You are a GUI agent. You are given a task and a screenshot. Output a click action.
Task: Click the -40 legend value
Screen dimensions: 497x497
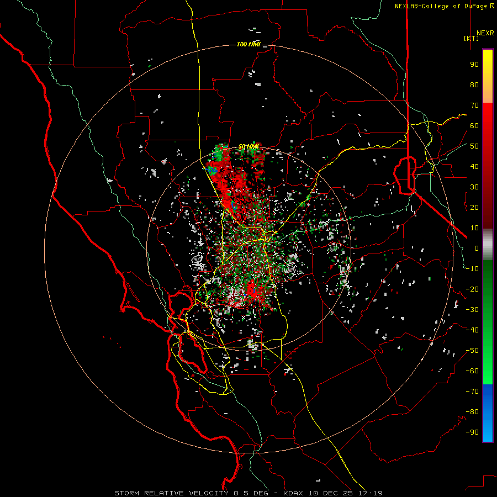click(x=472, y=330)
